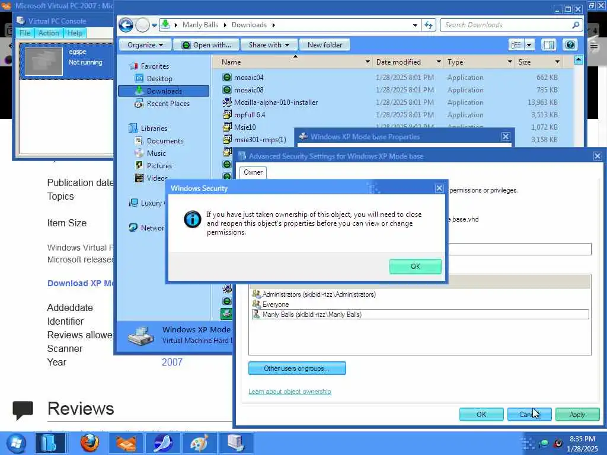This screenshot has height=455, width=607.
Task: Select the msie301-mips(1) file icon
Action: pyautogui.click(x=227, y=139)
